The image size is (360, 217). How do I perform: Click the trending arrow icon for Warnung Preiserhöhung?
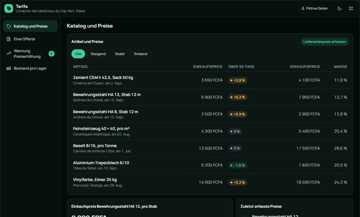pyautogui.click(x=9, y=54)
